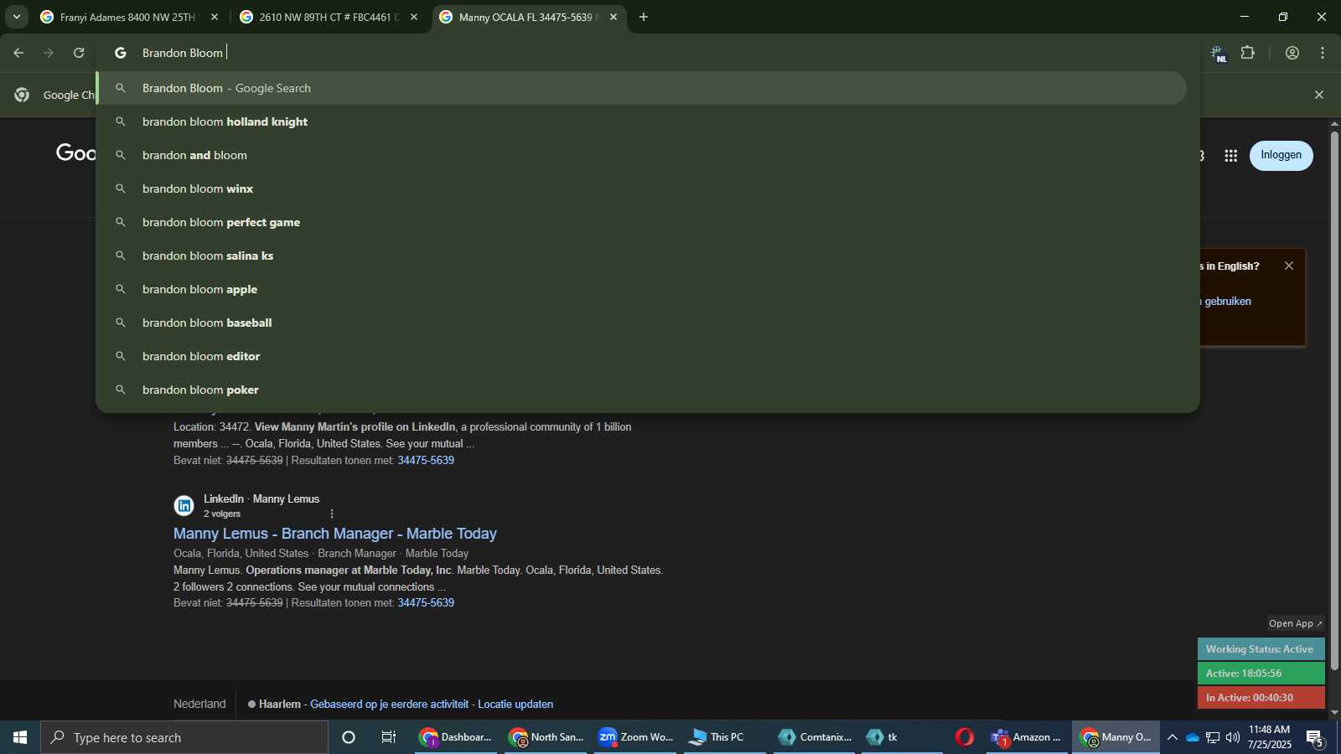Select suggestion brandon bloom salina ks
The height and width of the screenshot is (754, 1341).
(x=642, y=256)
